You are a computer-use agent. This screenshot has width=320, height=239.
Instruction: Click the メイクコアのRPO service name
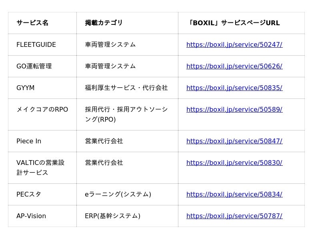click(x=42, y=110)
